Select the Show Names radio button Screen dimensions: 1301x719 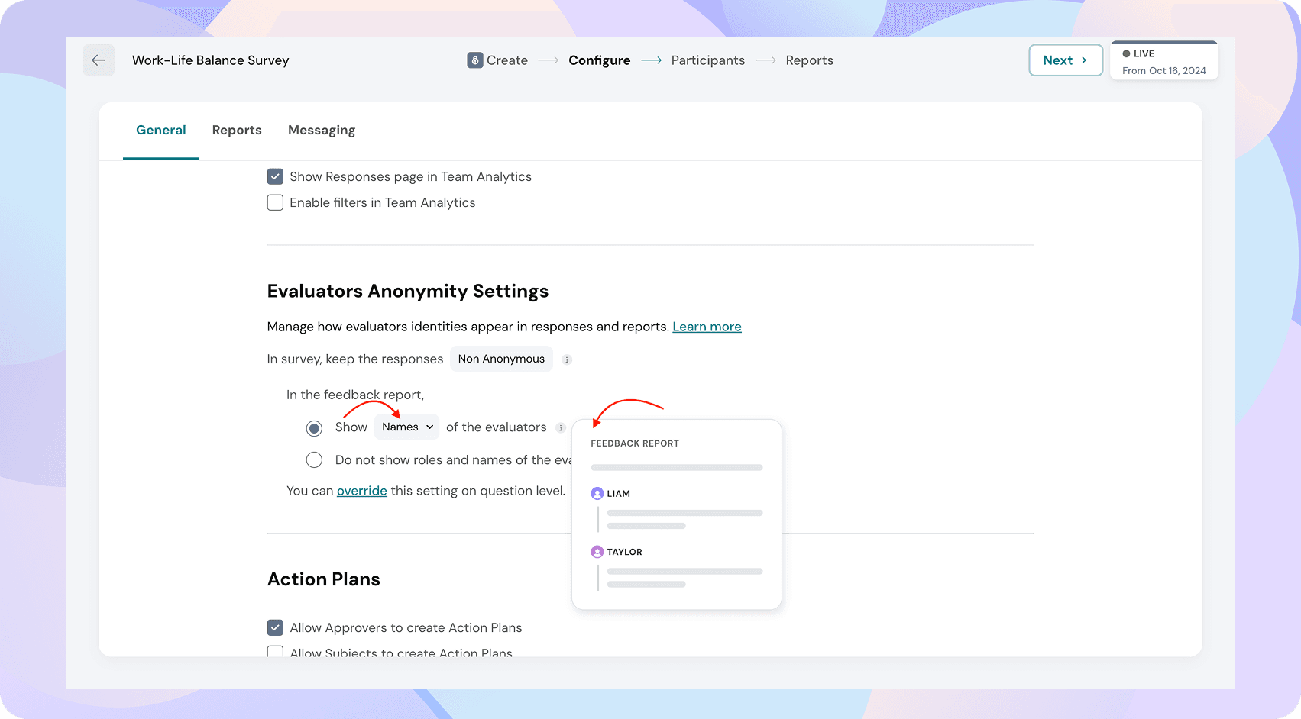[x=314, y=428]
